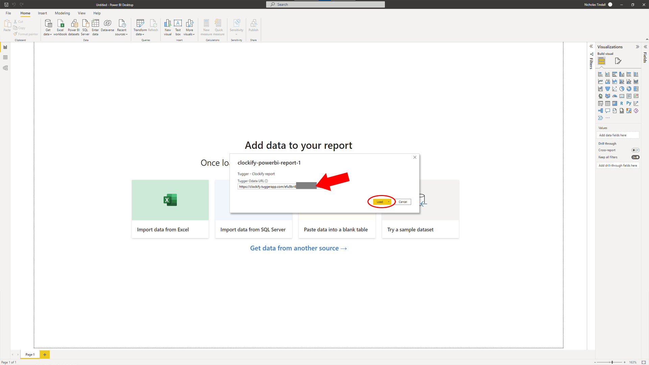Viewport: 649px width, 365px height.
Task: Expand the Get data dropdown
Action: pyautogui.click(x=48, y=34)
